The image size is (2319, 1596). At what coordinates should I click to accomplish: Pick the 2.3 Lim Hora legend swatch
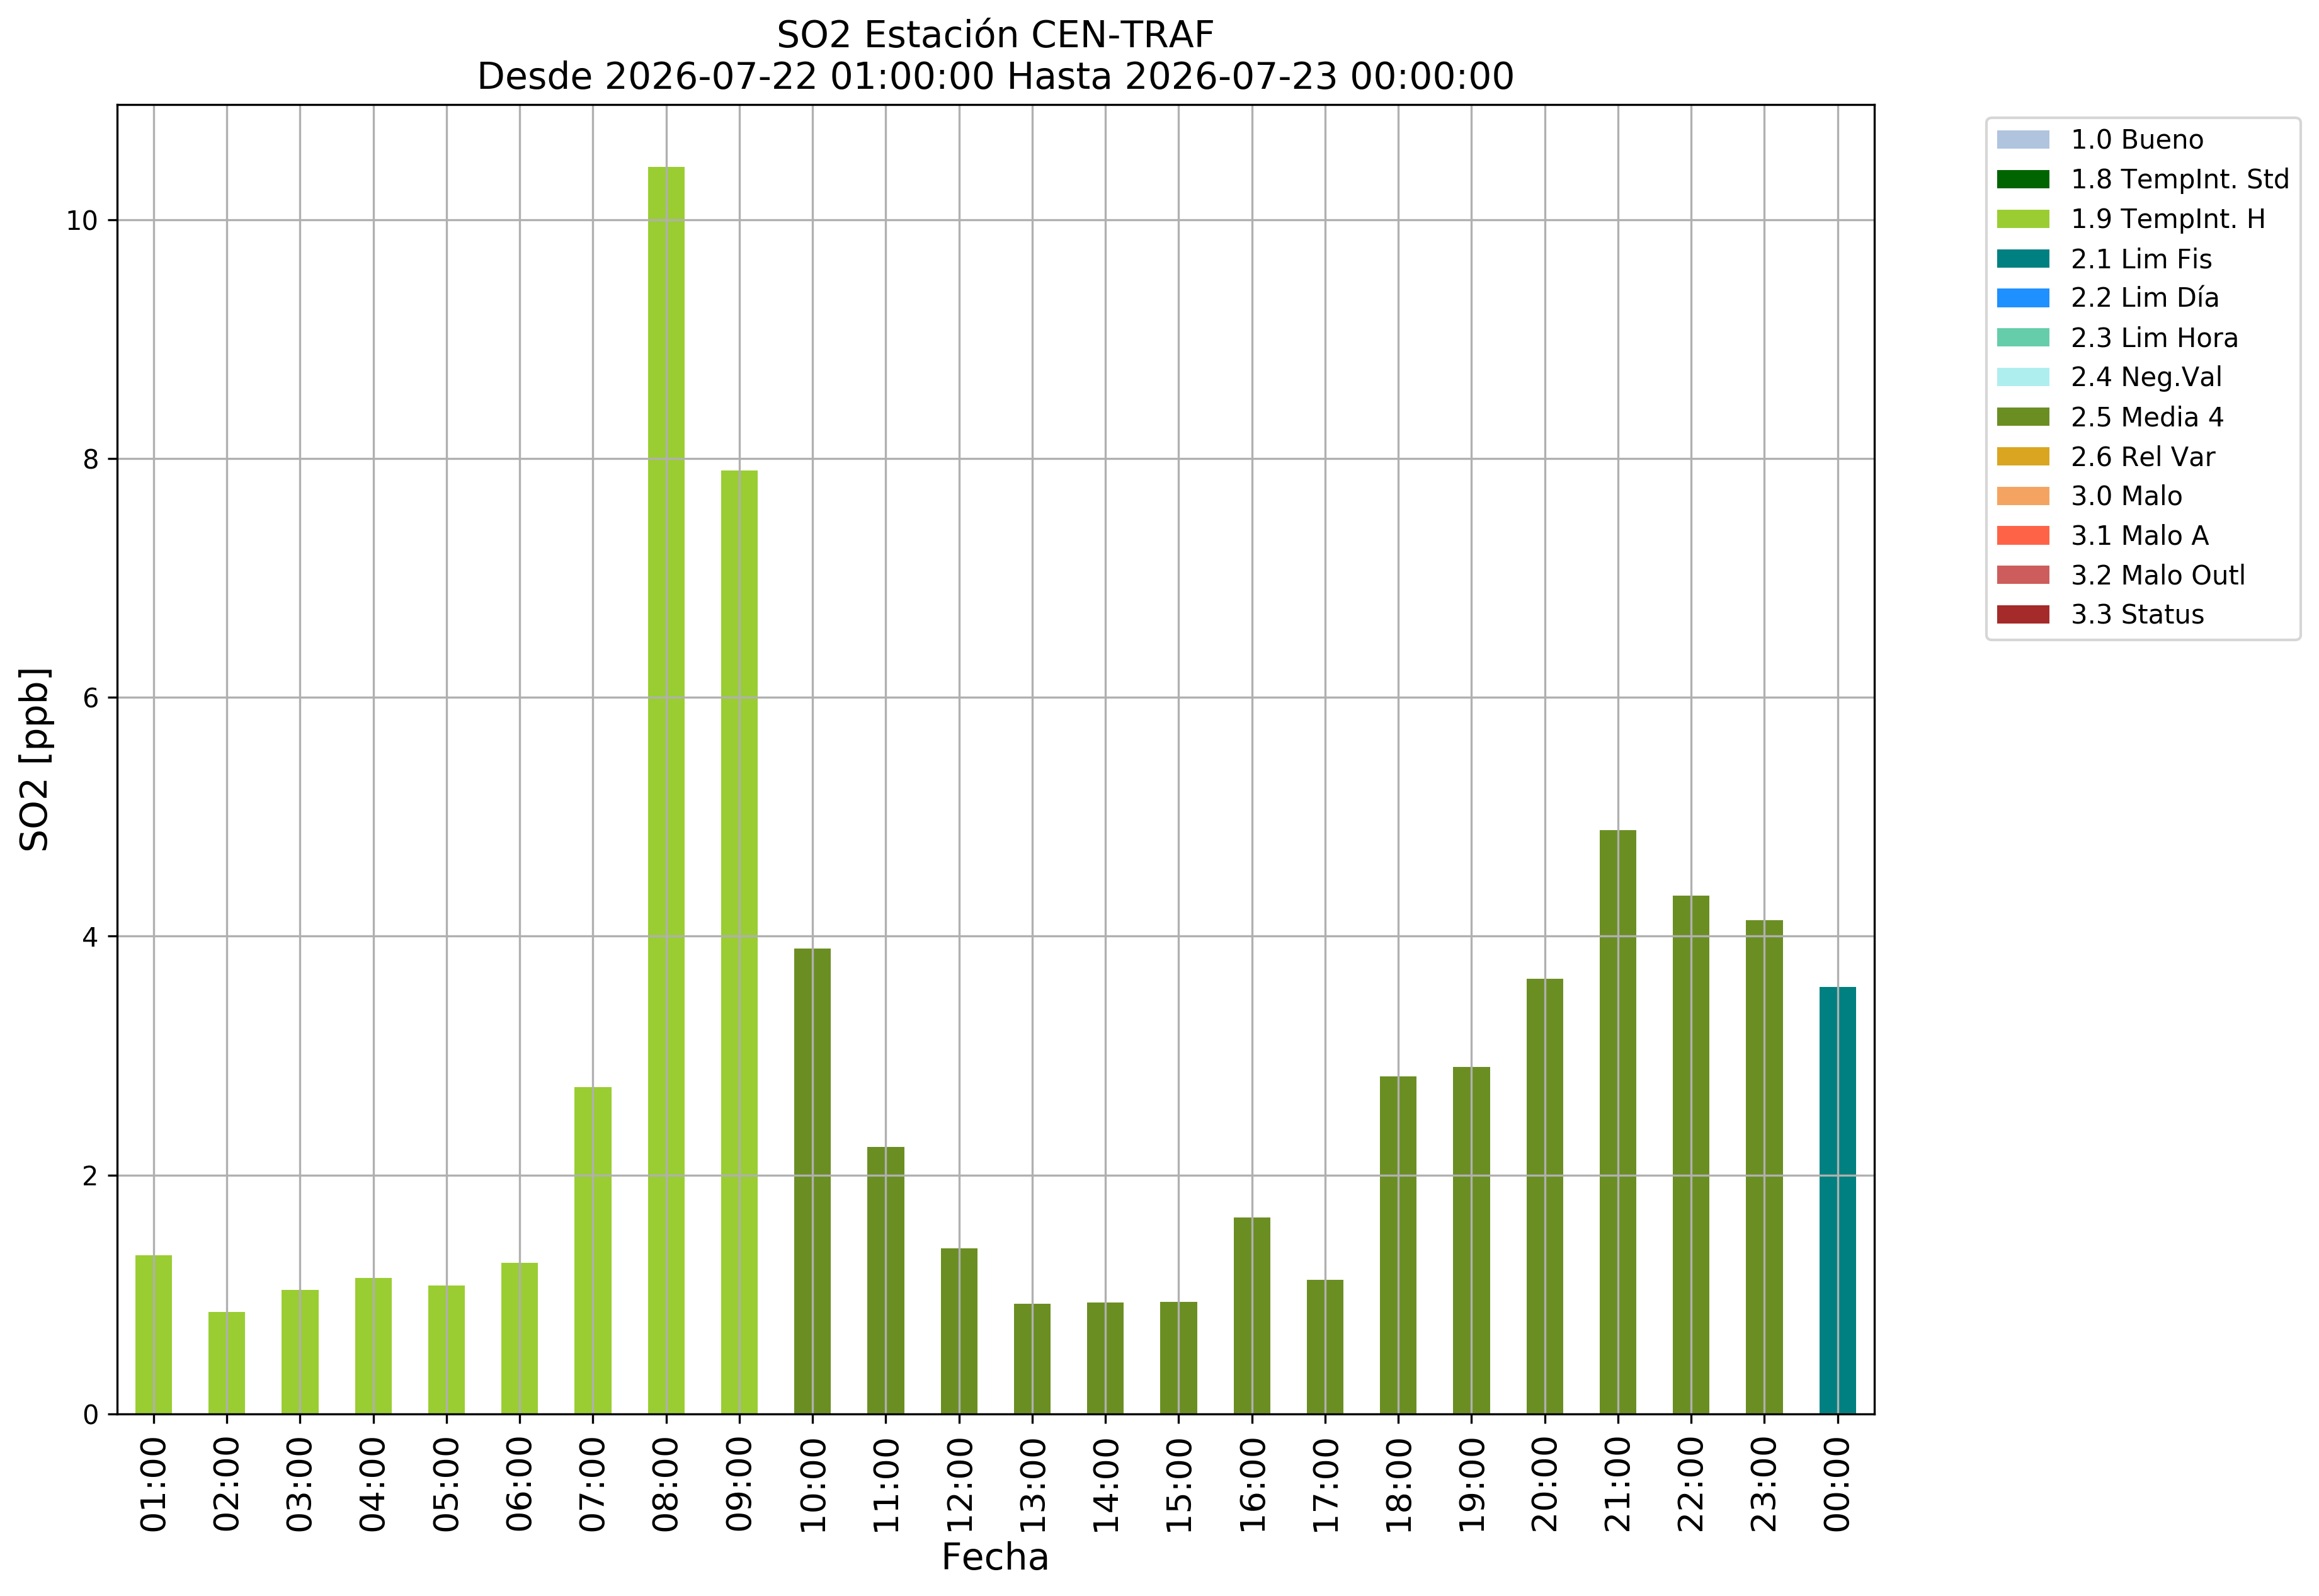point(2022,338)
